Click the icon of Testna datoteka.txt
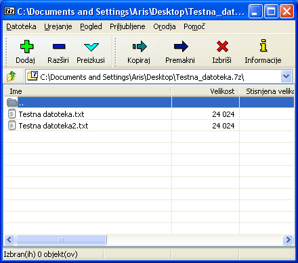298x263 pixels. (x=12, y=114)
